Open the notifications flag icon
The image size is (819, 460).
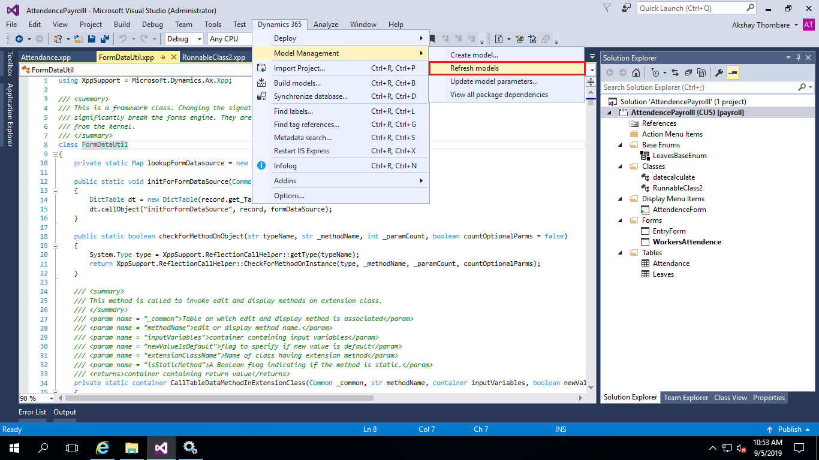click(607, 8)
